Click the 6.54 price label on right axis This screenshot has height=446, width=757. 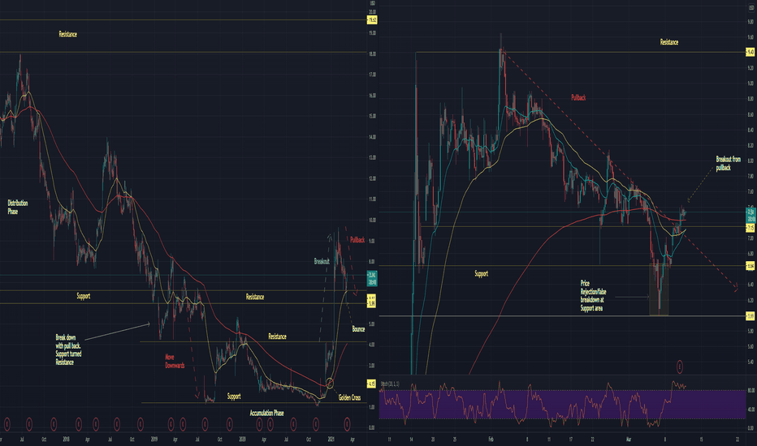[x=751, y=266]
